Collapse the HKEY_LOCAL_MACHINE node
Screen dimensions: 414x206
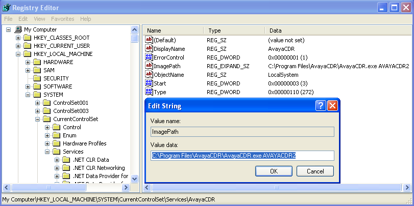18,54
